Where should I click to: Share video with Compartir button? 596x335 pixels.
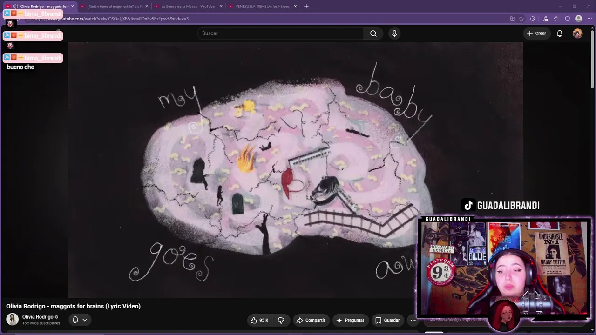(311, 320)
